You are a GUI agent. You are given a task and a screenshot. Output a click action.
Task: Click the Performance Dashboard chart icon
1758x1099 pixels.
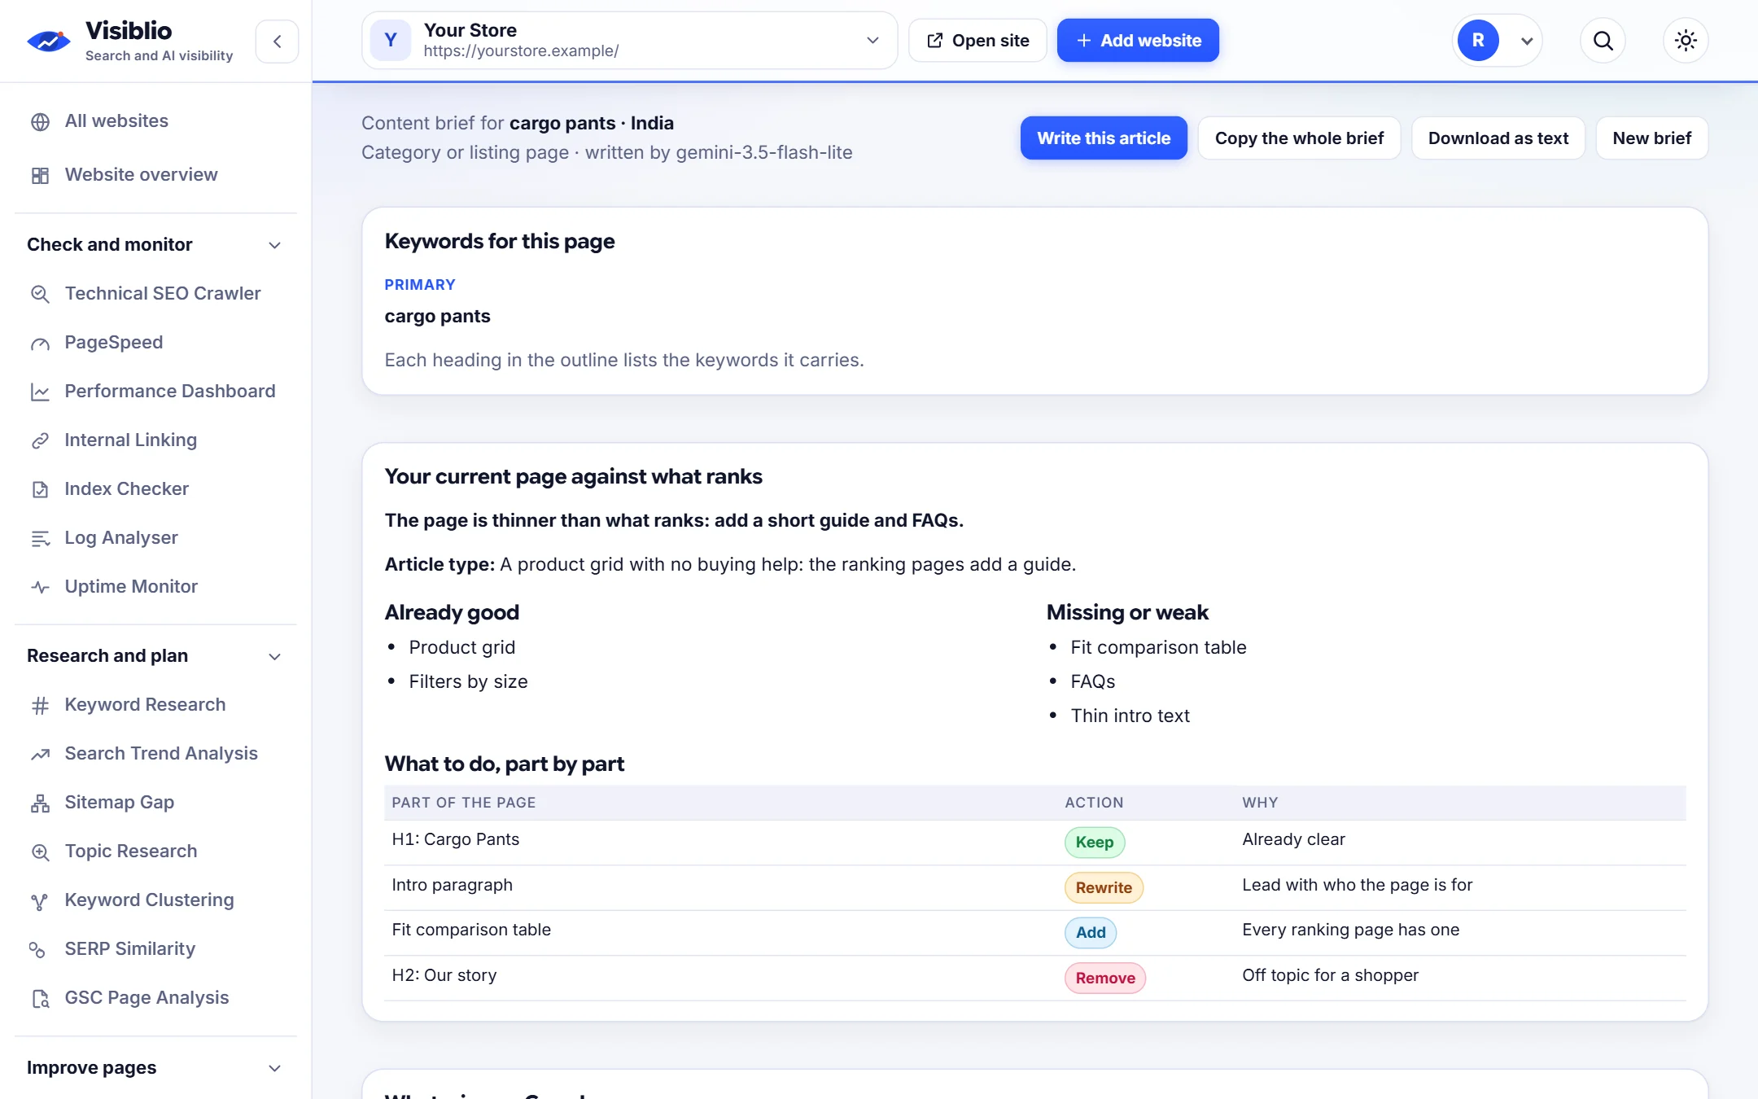(40, 392)
